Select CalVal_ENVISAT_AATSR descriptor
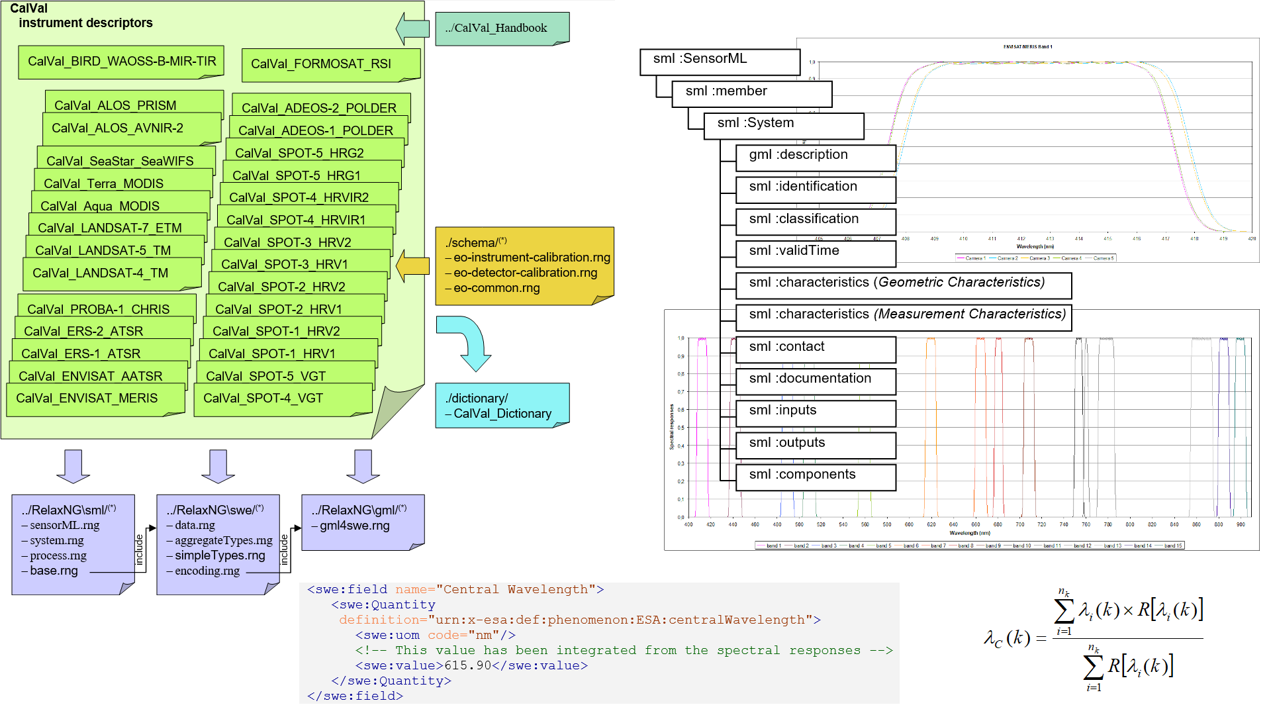The image size is (1271, 715). click(99, 375)
